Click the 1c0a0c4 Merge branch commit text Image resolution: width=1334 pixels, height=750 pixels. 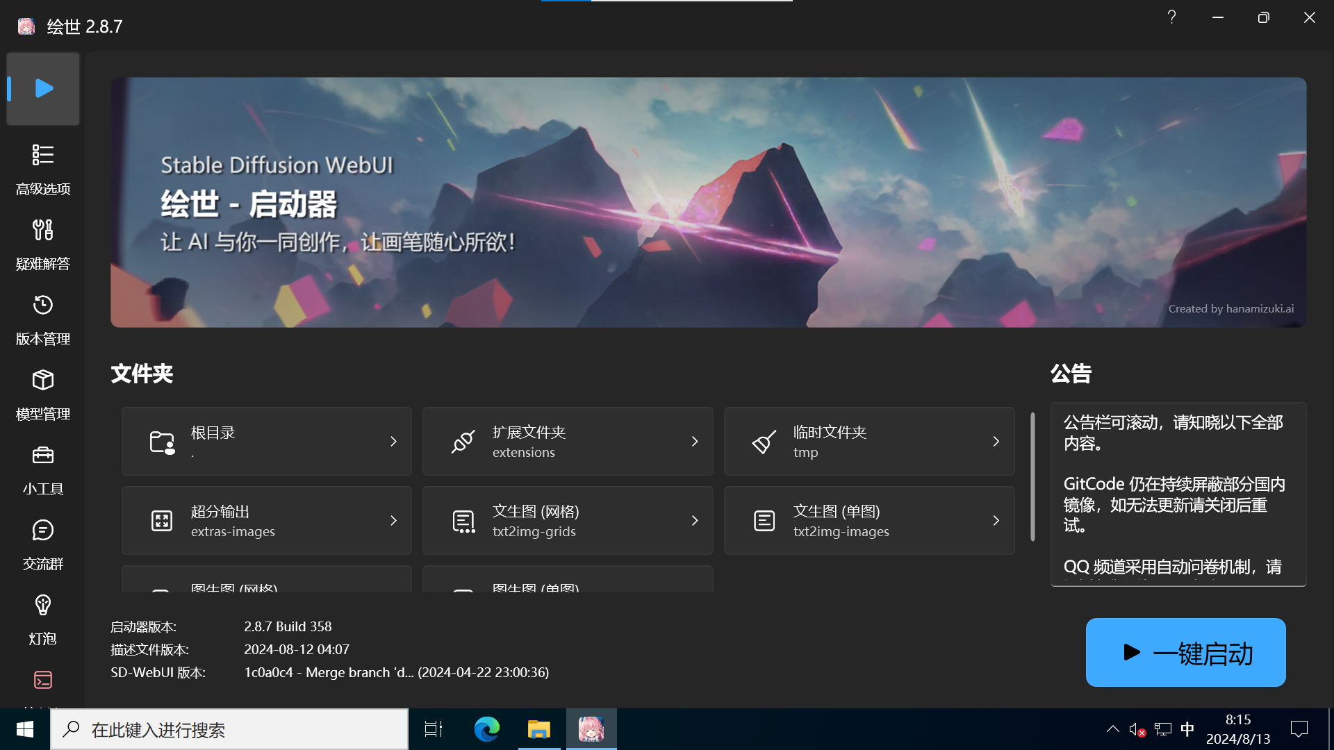396,672
